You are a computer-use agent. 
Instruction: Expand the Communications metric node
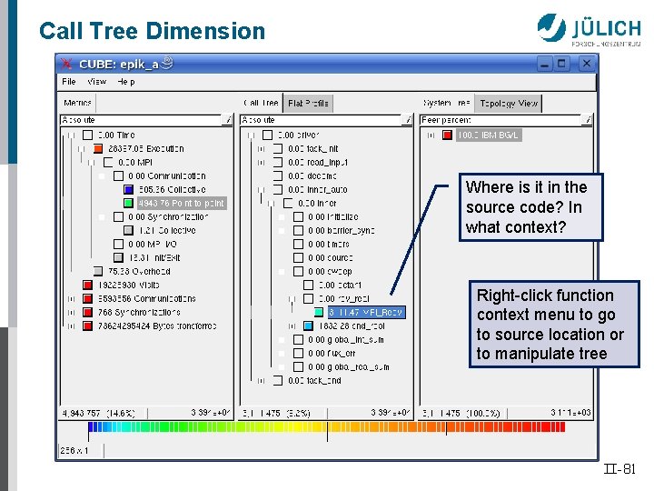pyautogui.click(x=72, y=299)
